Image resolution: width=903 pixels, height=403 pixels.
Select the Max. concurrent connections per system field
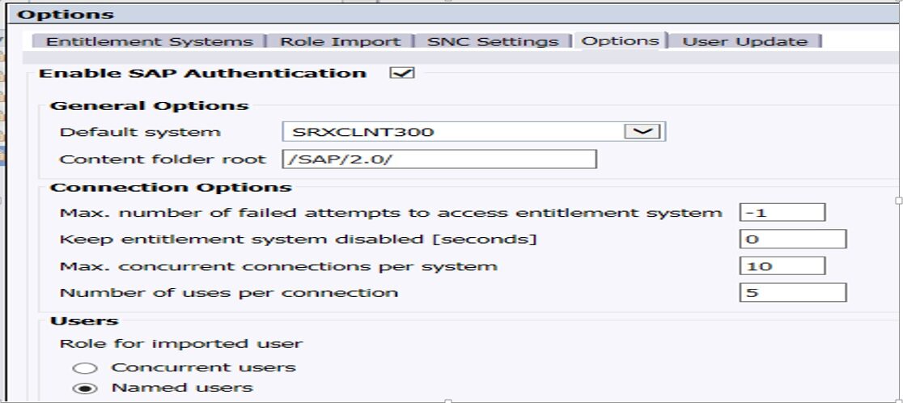[782, 266]
